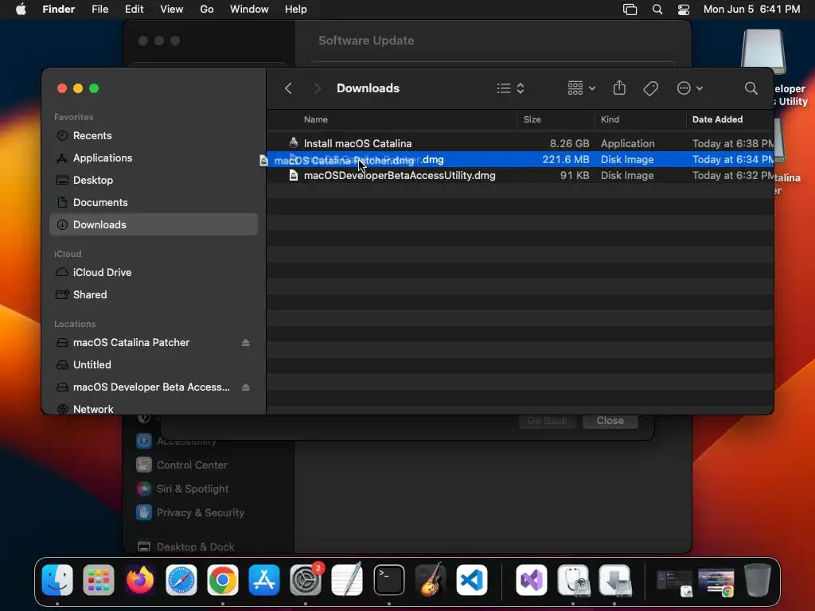This screenshot has width=815, height=611.
Task: Open the Go menu
Action: [207, 10]
